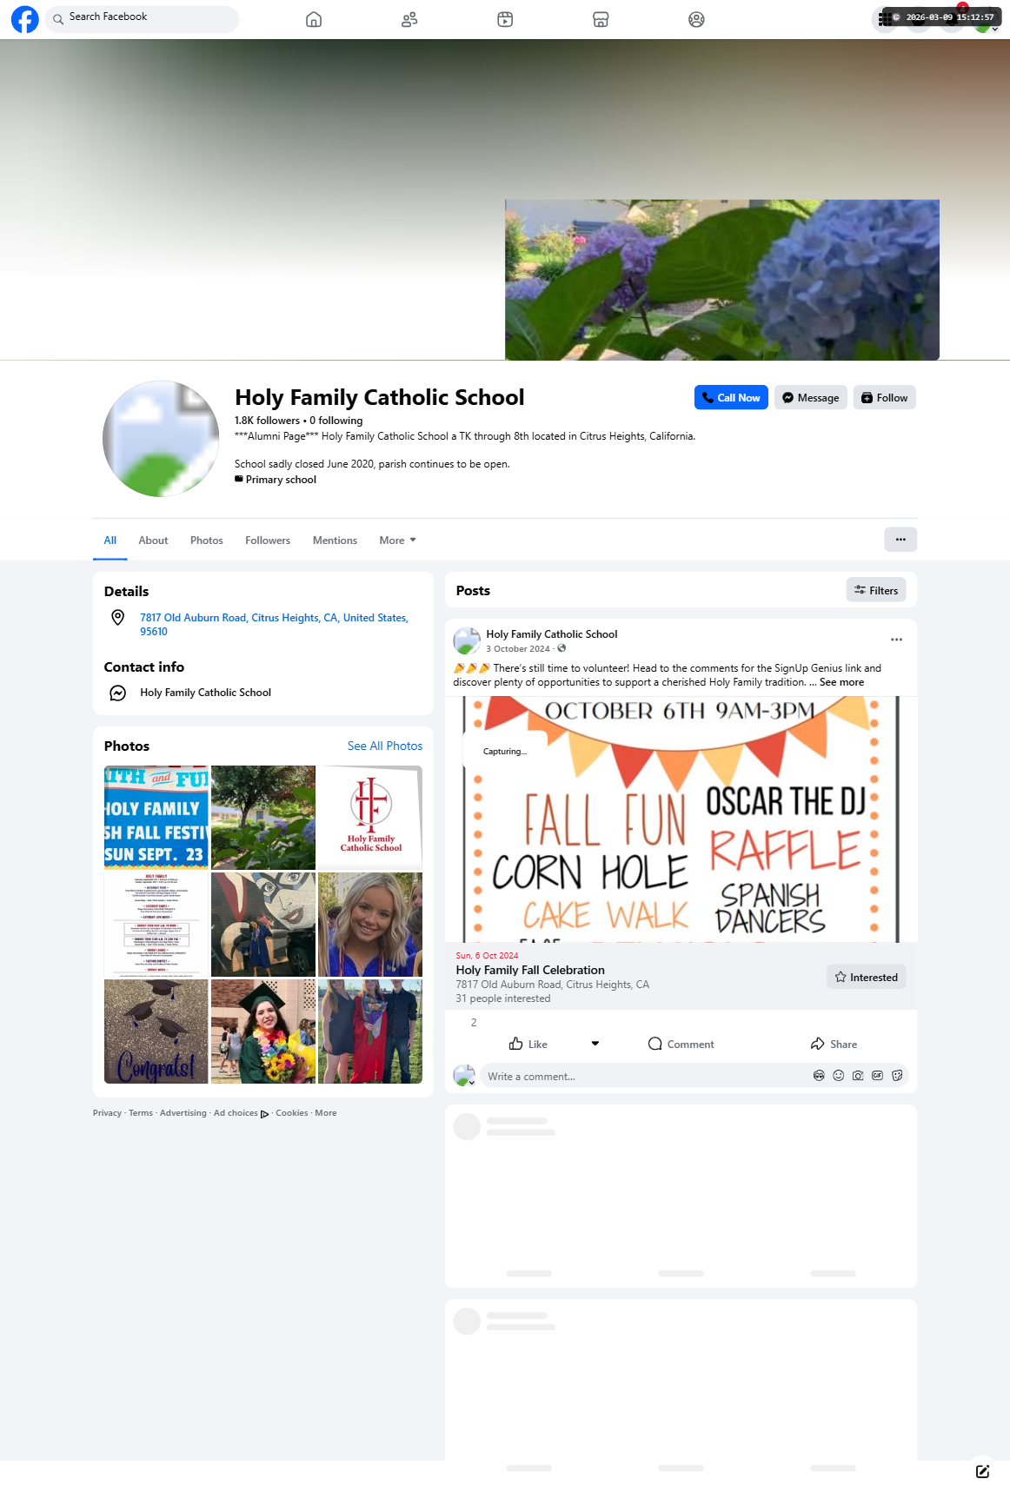Open the post options three-dot menu
This screenshot has height=1499, width=1010.
coord(896,640)
